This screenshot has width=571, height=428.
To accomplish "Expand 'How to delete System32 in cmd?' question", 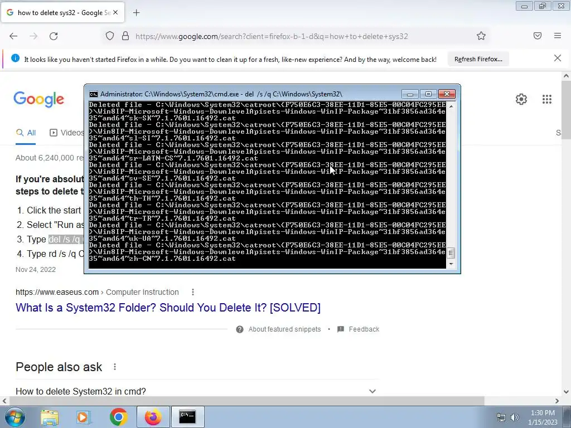I will coord(197,391).
